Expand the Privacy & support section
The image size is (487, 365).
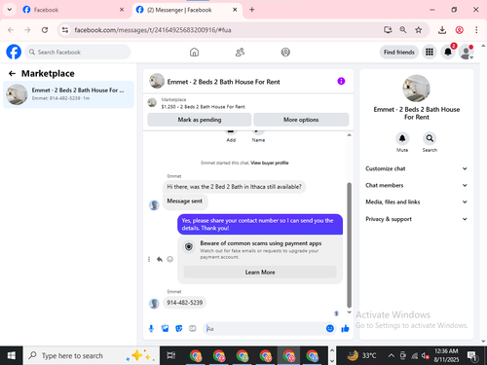click(x=416, y=219)
